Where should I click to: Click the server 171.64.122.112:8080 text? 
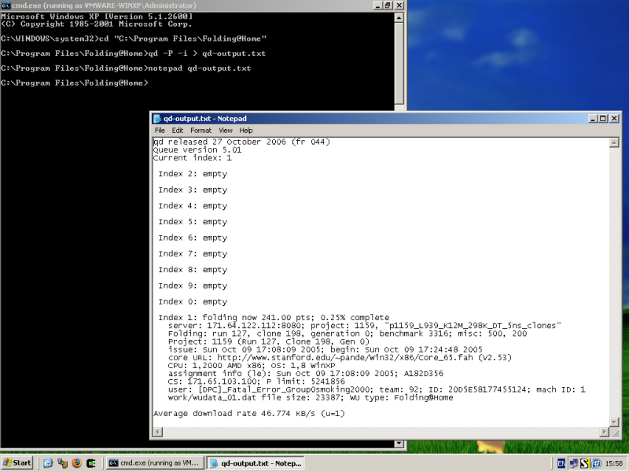(237, 326)
